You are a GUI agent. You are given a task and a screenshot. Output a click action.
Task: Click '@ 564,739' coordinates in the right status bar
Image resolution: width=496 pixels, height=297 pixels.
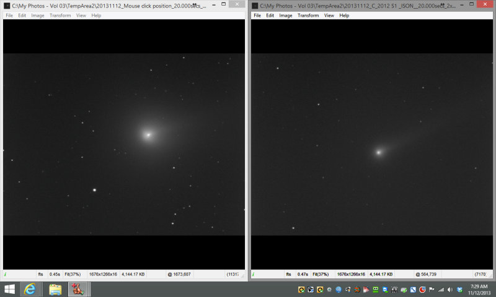tap(426, 274)
